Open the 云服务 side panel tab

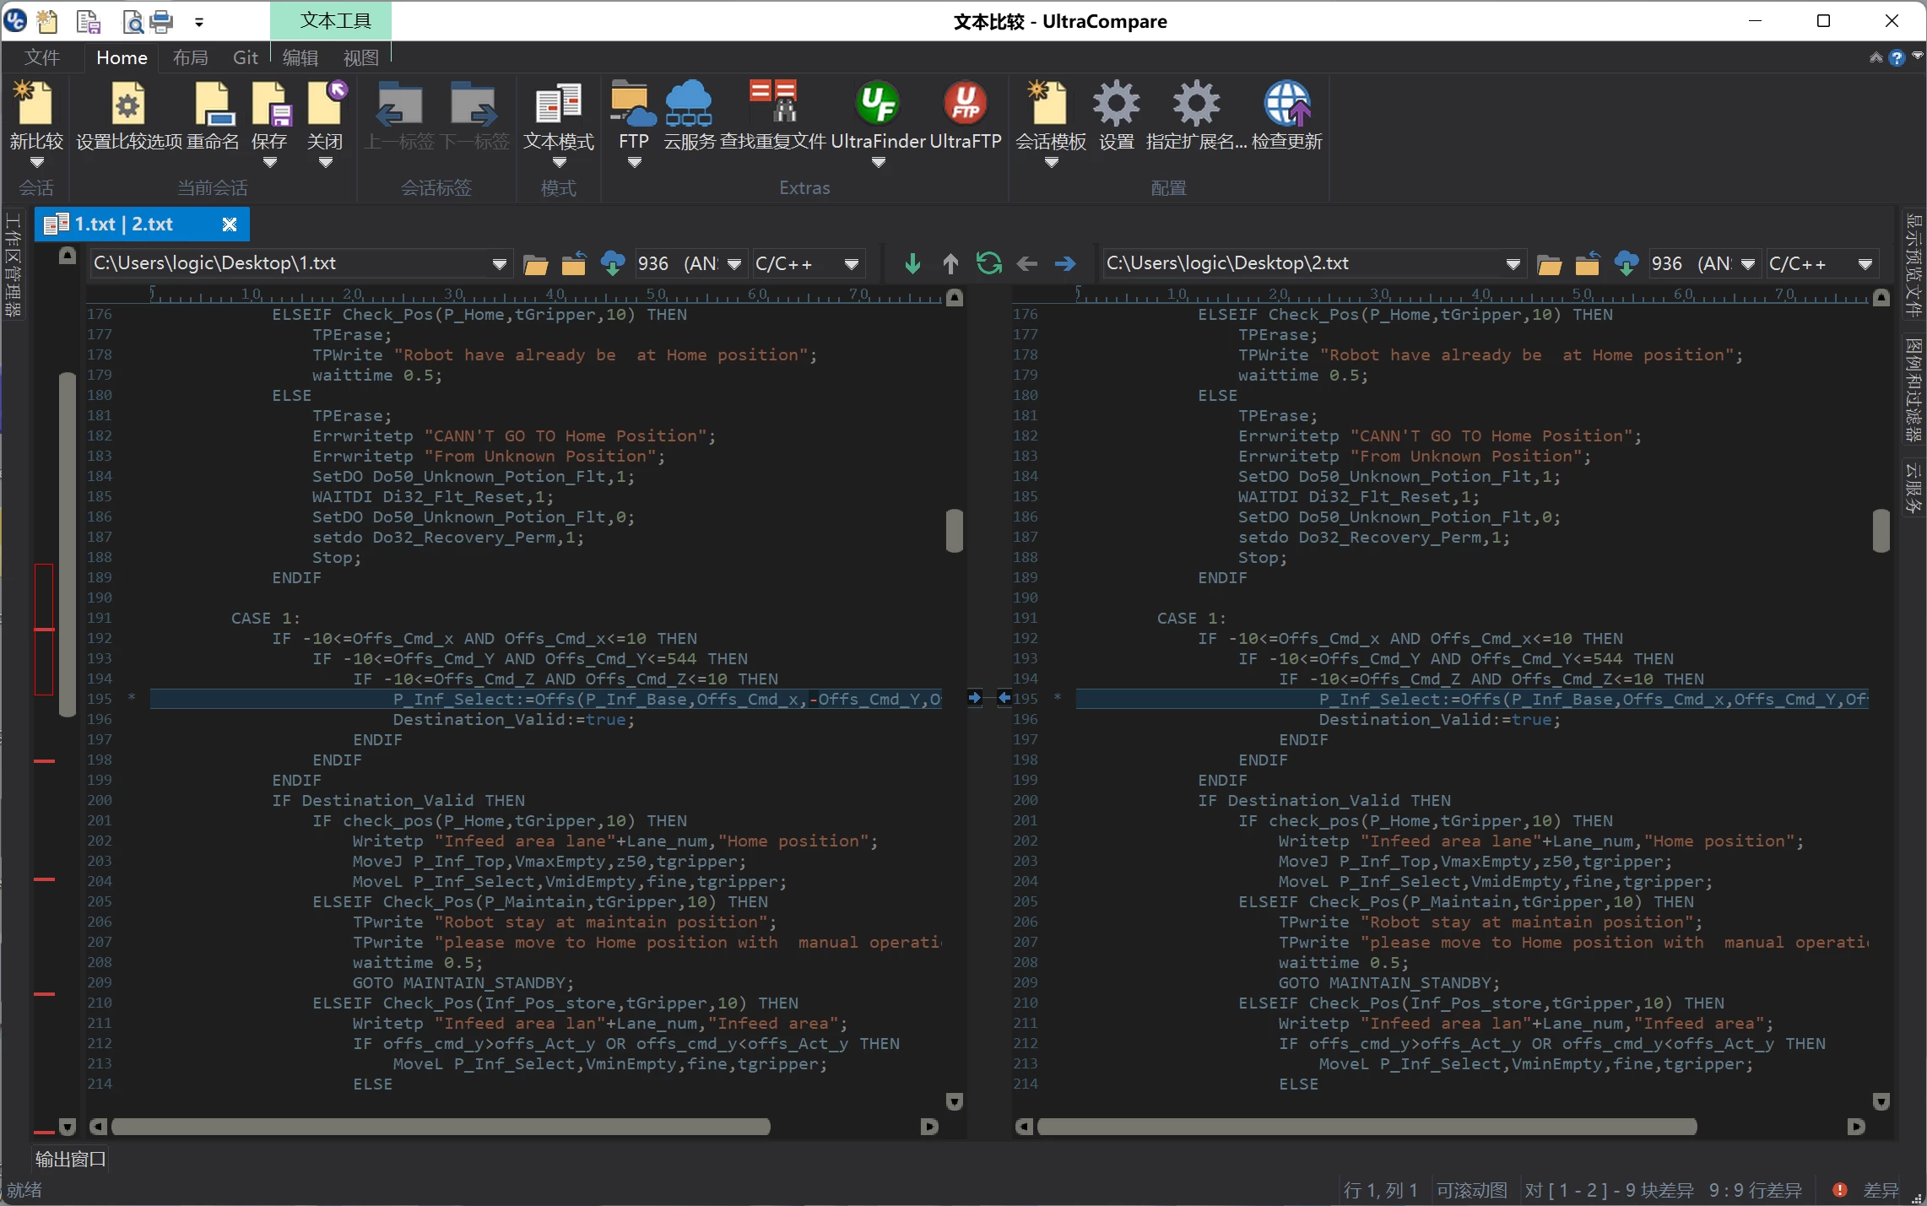click(1913, 488)
